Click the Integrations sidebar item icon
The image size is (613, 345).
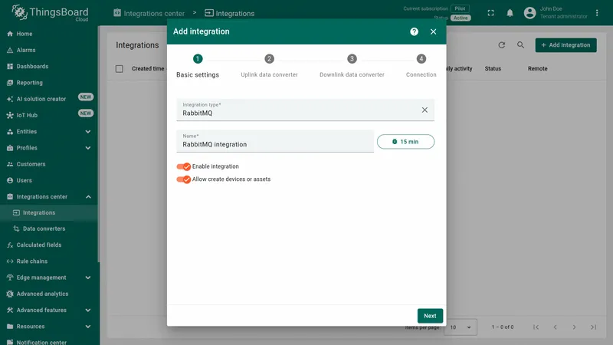pyautogui.click(x=16, y=212)
